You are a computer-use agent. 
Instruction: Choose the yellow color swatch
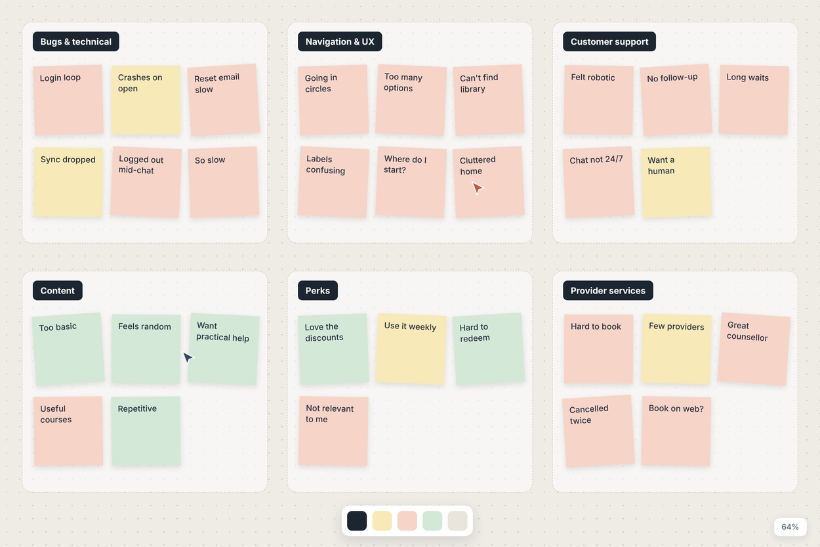[x=382, y=521]
